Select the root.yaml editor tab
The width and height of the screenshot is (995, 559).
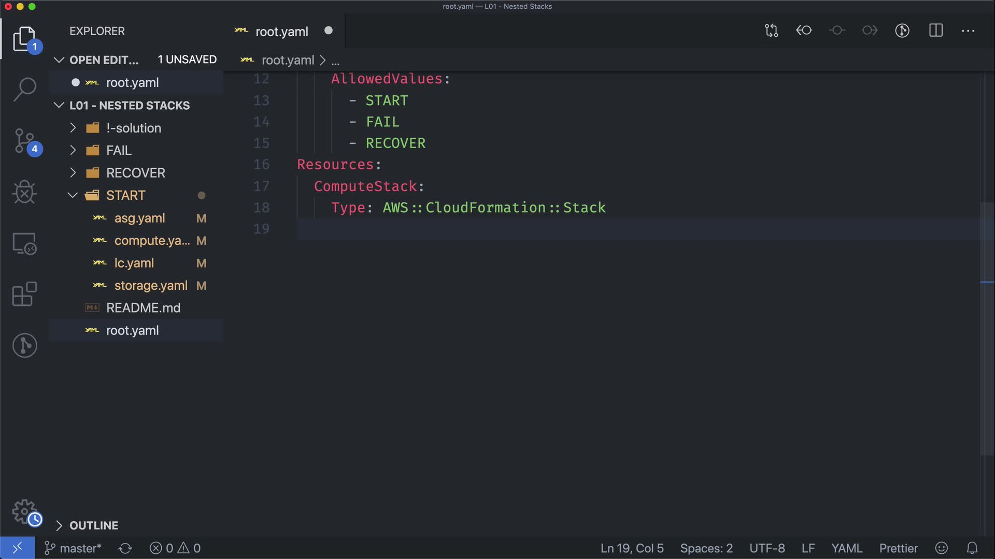click(281, 32)
